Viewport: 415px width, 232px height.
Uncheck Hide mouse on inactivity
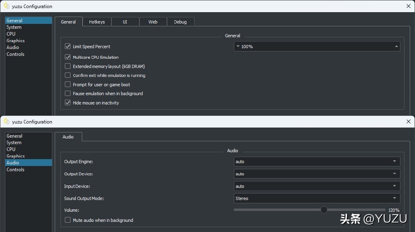tap(68, 103)
